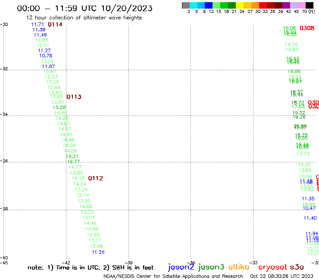319x280 pixels.
Task: Click the wave height value 14.67
Action: tap(63, 124)
